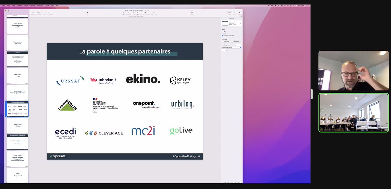Click the fill color picker below Remplissage couleur

pyautogui.click(x=224, y=50)
